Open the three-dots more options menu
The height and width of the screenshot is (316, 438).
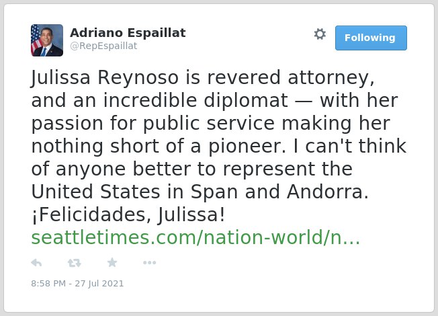click(149, 263)
